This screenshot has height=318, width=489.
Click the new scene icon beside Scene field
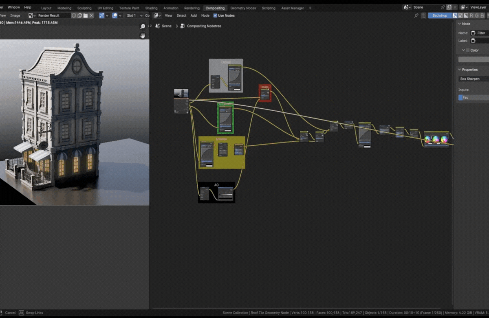pos(449,7)
